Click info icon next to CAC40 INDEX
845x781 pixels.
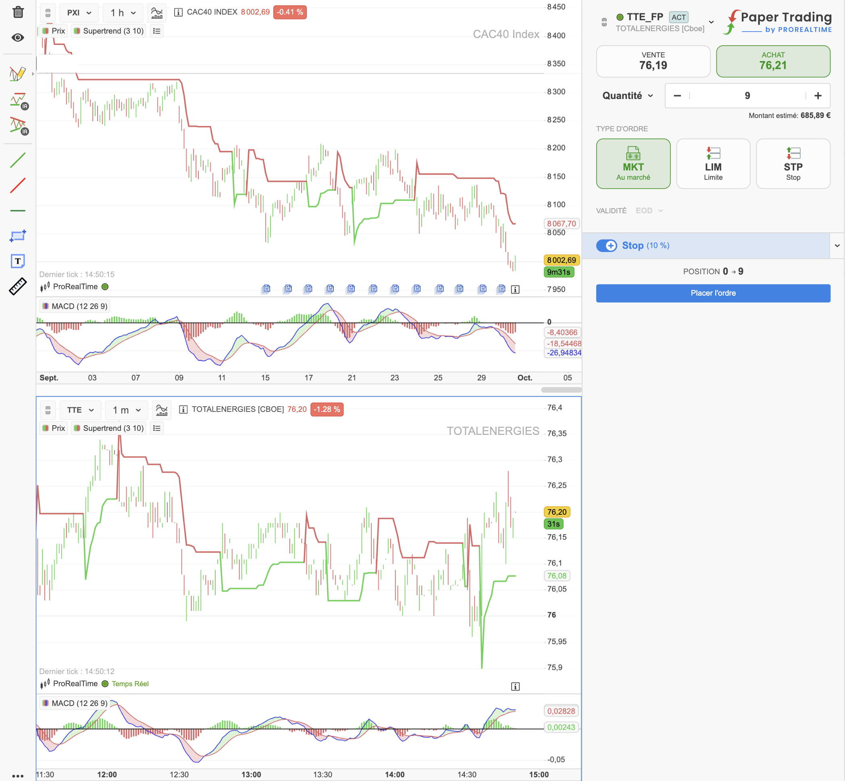178,12
